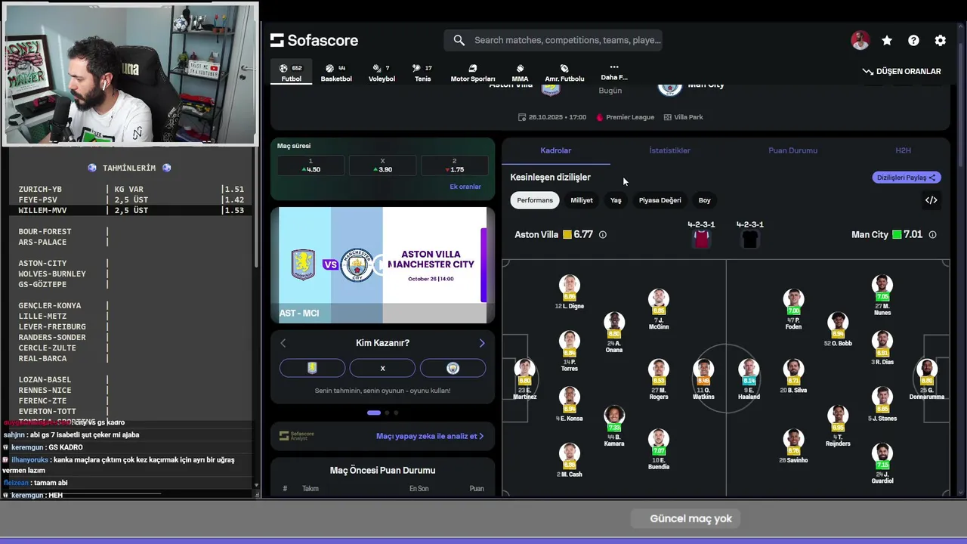Image resolution: width=967 pixels, height=544 pixels.
Task: Select draw odds 3.90
Action: [382, 165]
